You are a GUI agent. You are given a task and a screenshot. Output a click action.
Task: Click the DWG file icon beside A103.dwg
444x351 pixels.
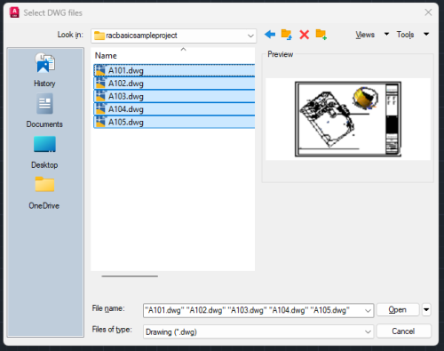pos(100,96)
